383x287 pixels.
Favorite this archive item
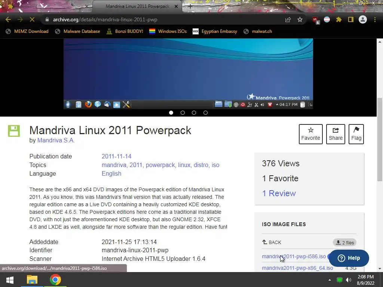pyautogui.click(x=310, y=134)
